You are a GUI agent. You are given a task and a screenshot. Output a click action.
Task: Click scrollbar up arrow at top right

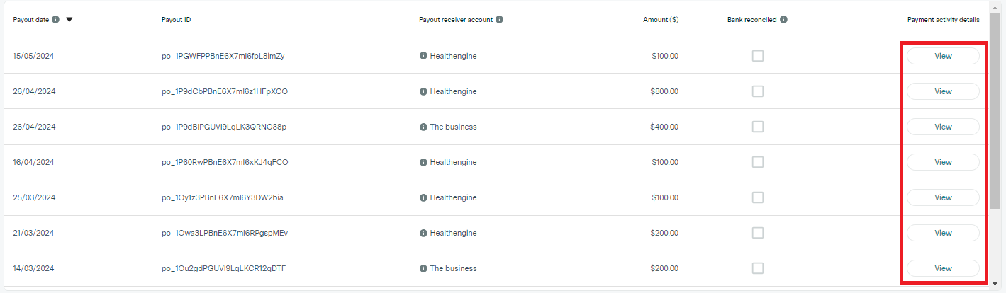click(x=995, y=7)
